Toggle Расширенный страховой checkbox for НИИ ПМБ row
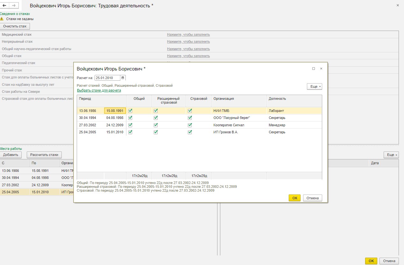Viewport: 404px width, 265px height. (156, 111)
